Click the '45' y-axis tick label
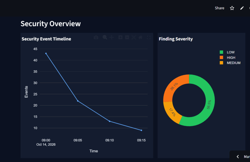The image size is (250, 162). [x=35, y=49]
